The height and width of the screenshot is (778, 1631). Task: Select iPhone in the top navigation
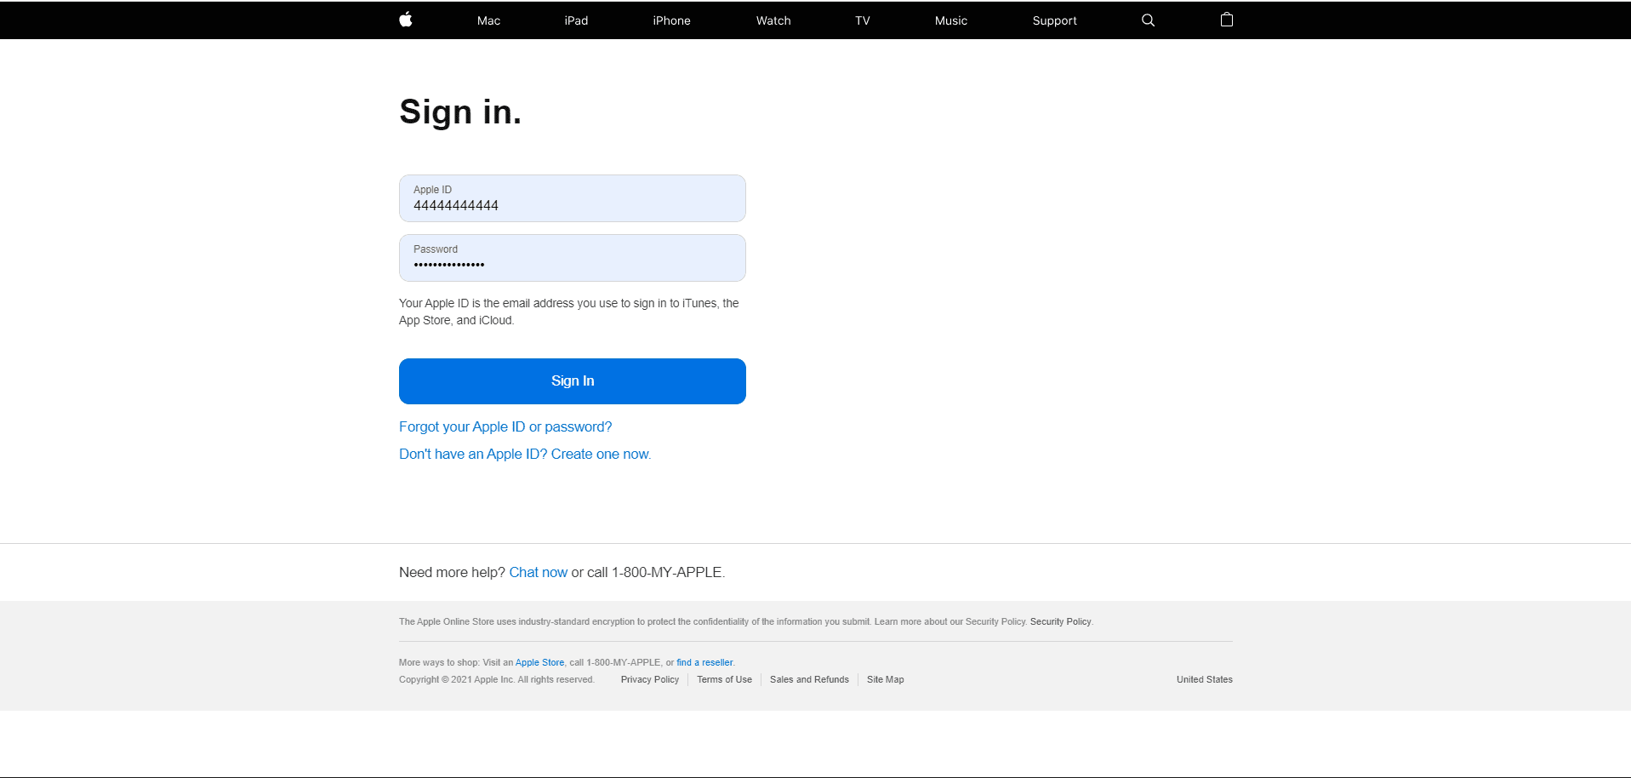tap(671, 20)
